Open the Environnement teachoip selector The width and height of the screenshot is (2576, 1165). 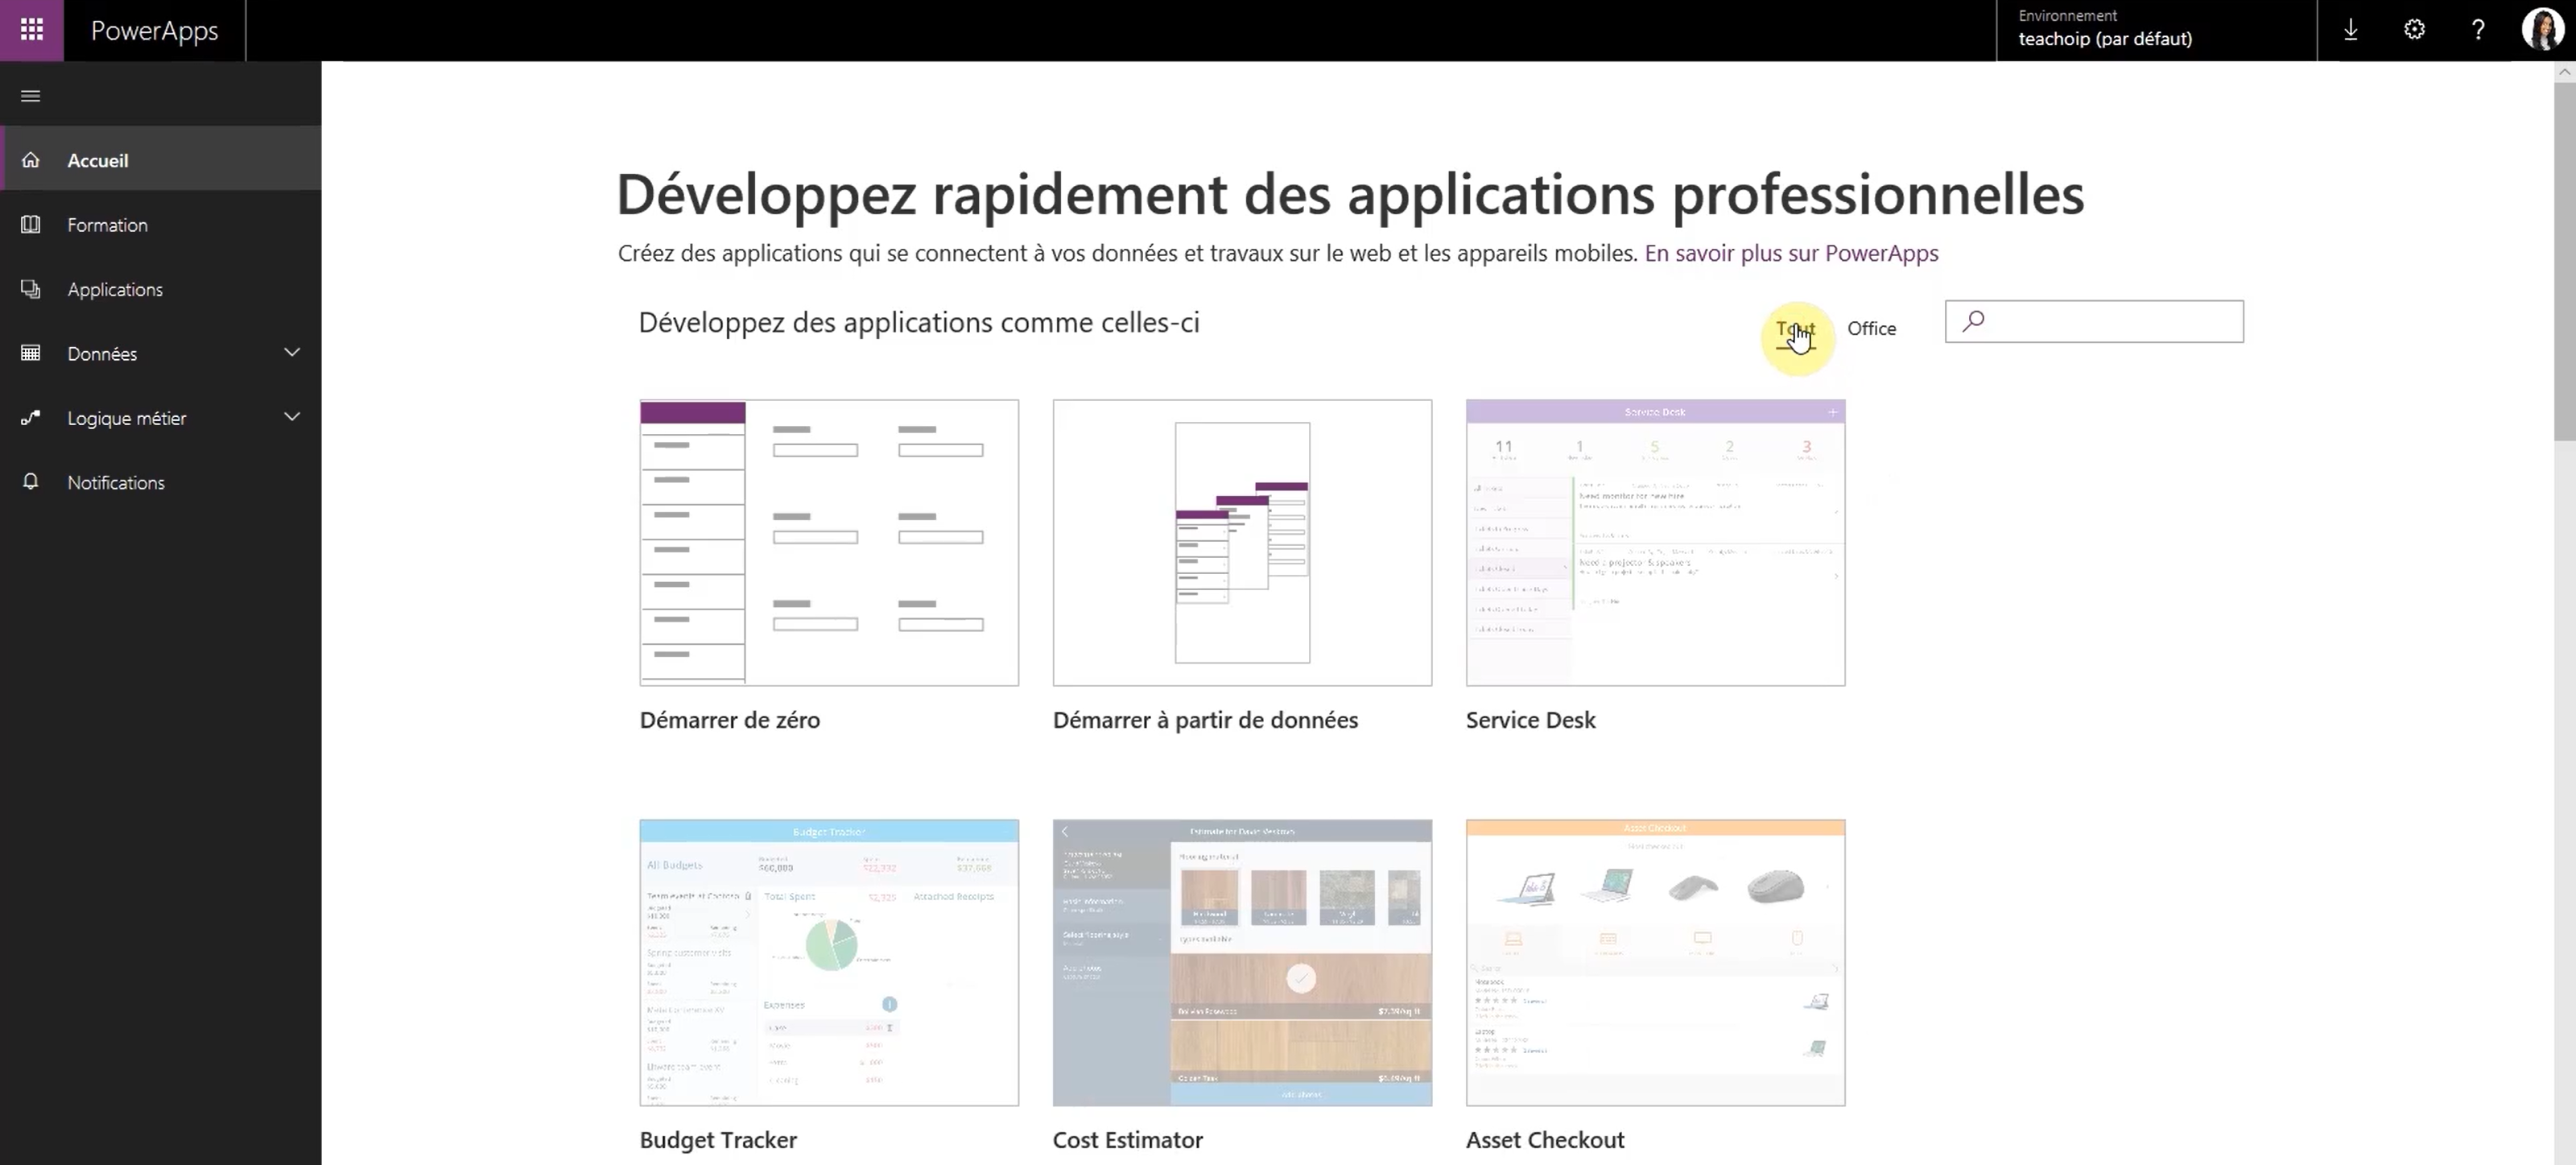point(2156,30)
